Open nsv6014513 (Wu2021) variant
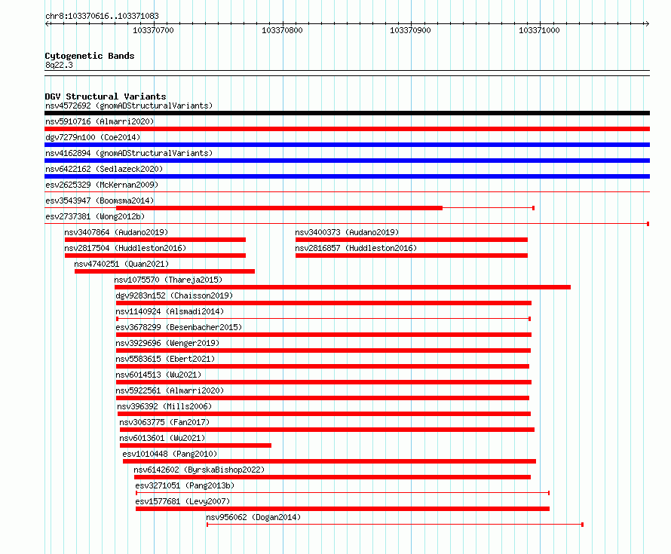 [158, 375]
